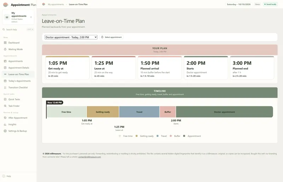The image size is (283, 182).
Task: Click the YOUR PLAN header banner
Action: [160, 50]
